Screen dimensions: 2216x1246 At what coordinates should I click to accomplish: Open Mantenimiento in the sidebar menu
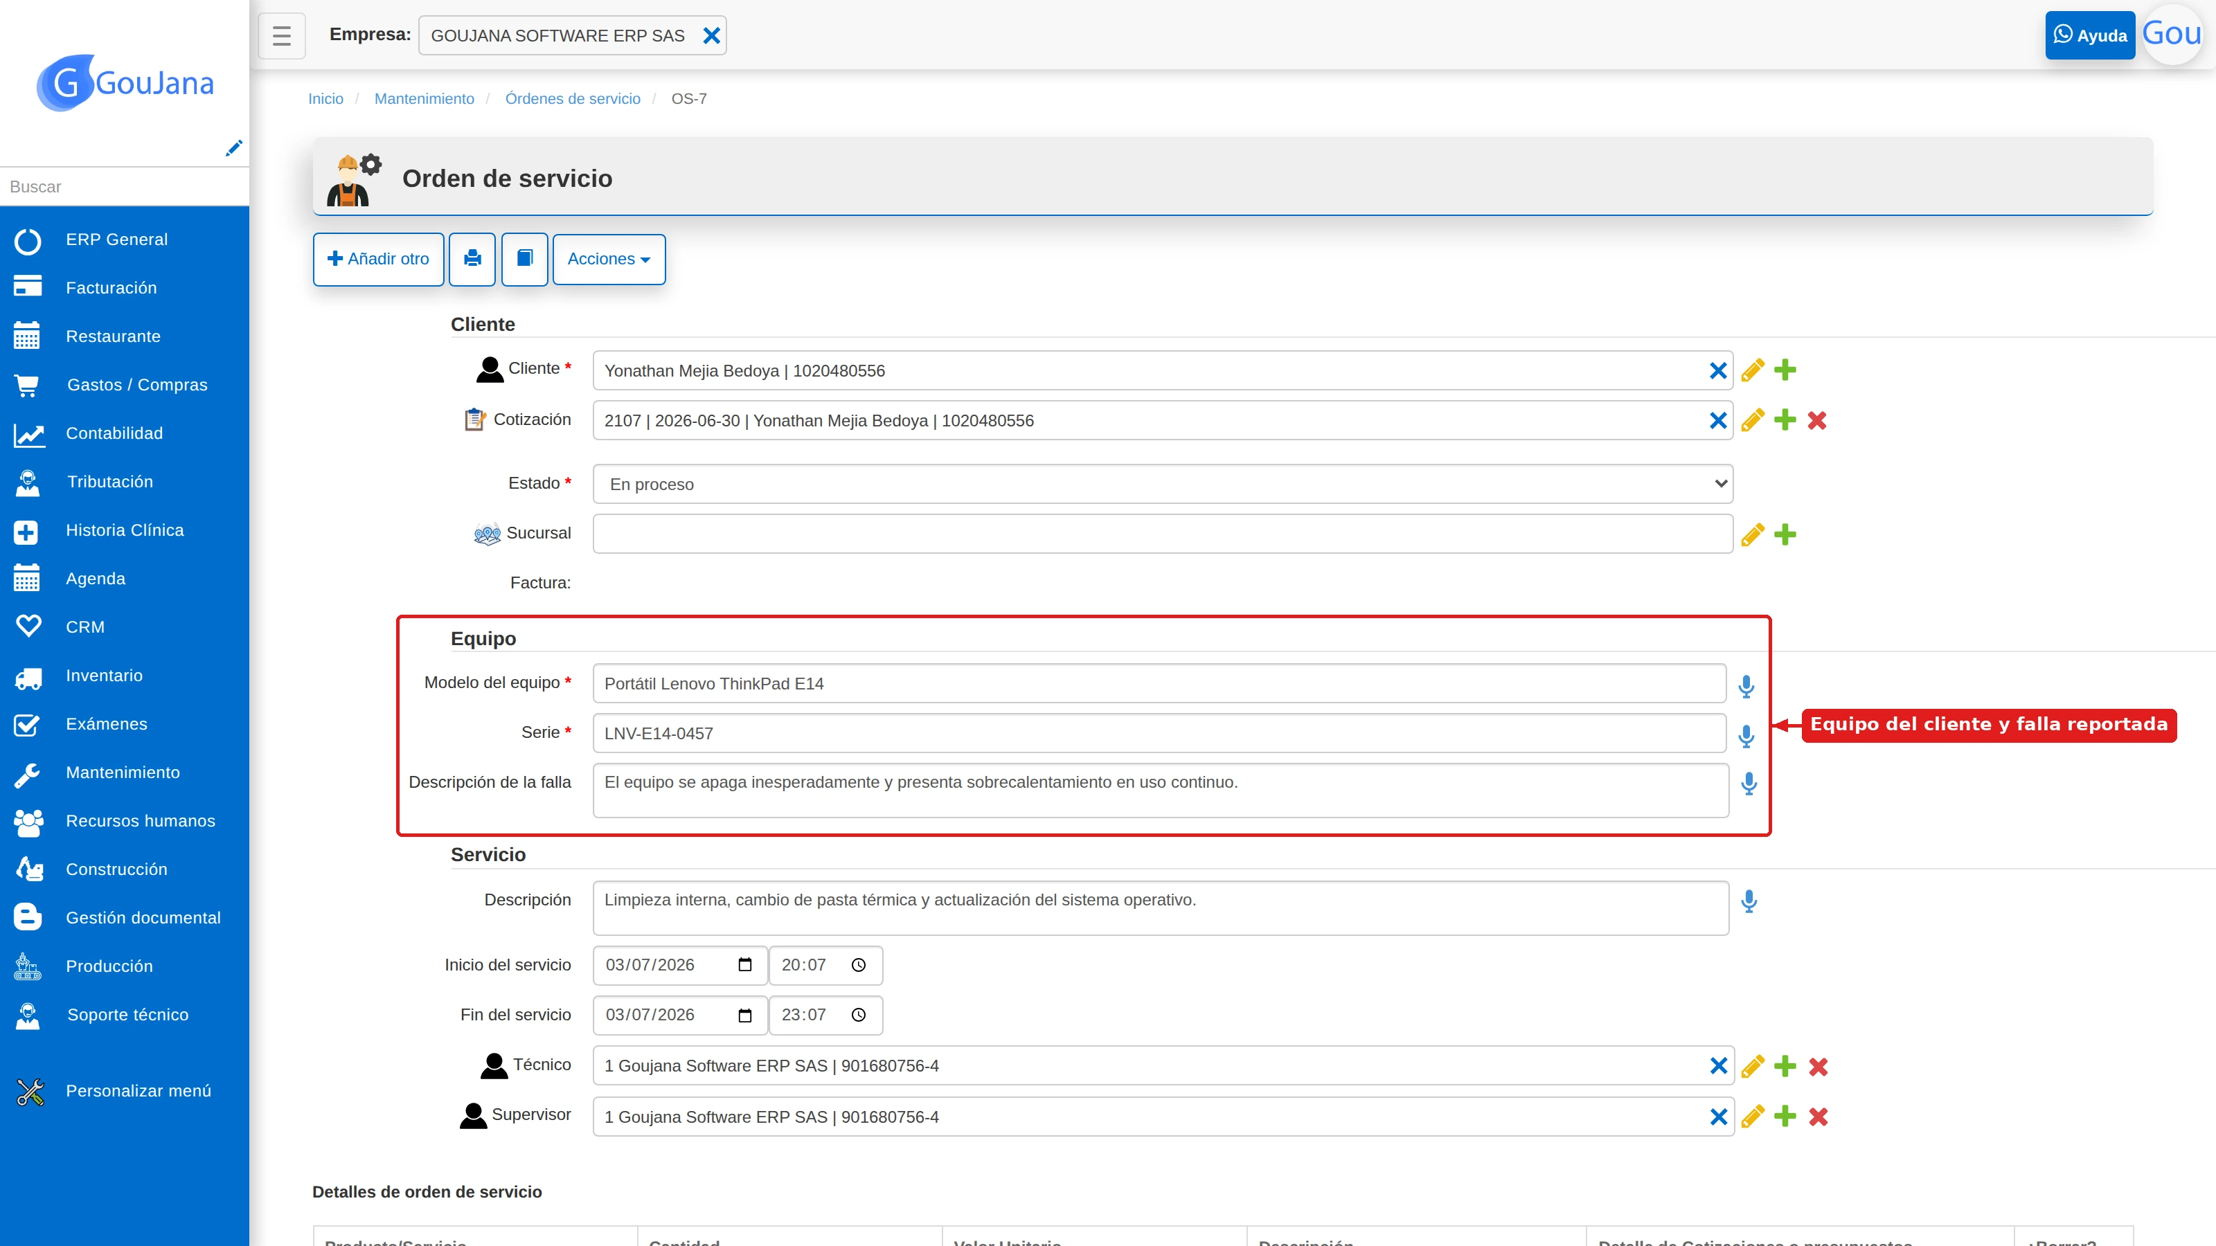coord(123,773)
